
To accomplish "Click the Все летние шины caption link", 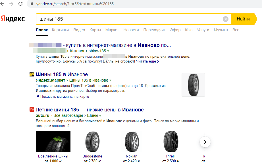I will [x=53, y=156].
